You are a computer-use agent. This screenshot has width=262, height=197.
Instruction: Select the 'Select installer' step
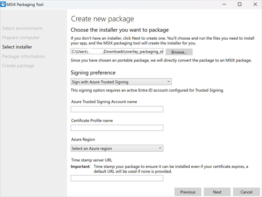(x=17, y=47)
